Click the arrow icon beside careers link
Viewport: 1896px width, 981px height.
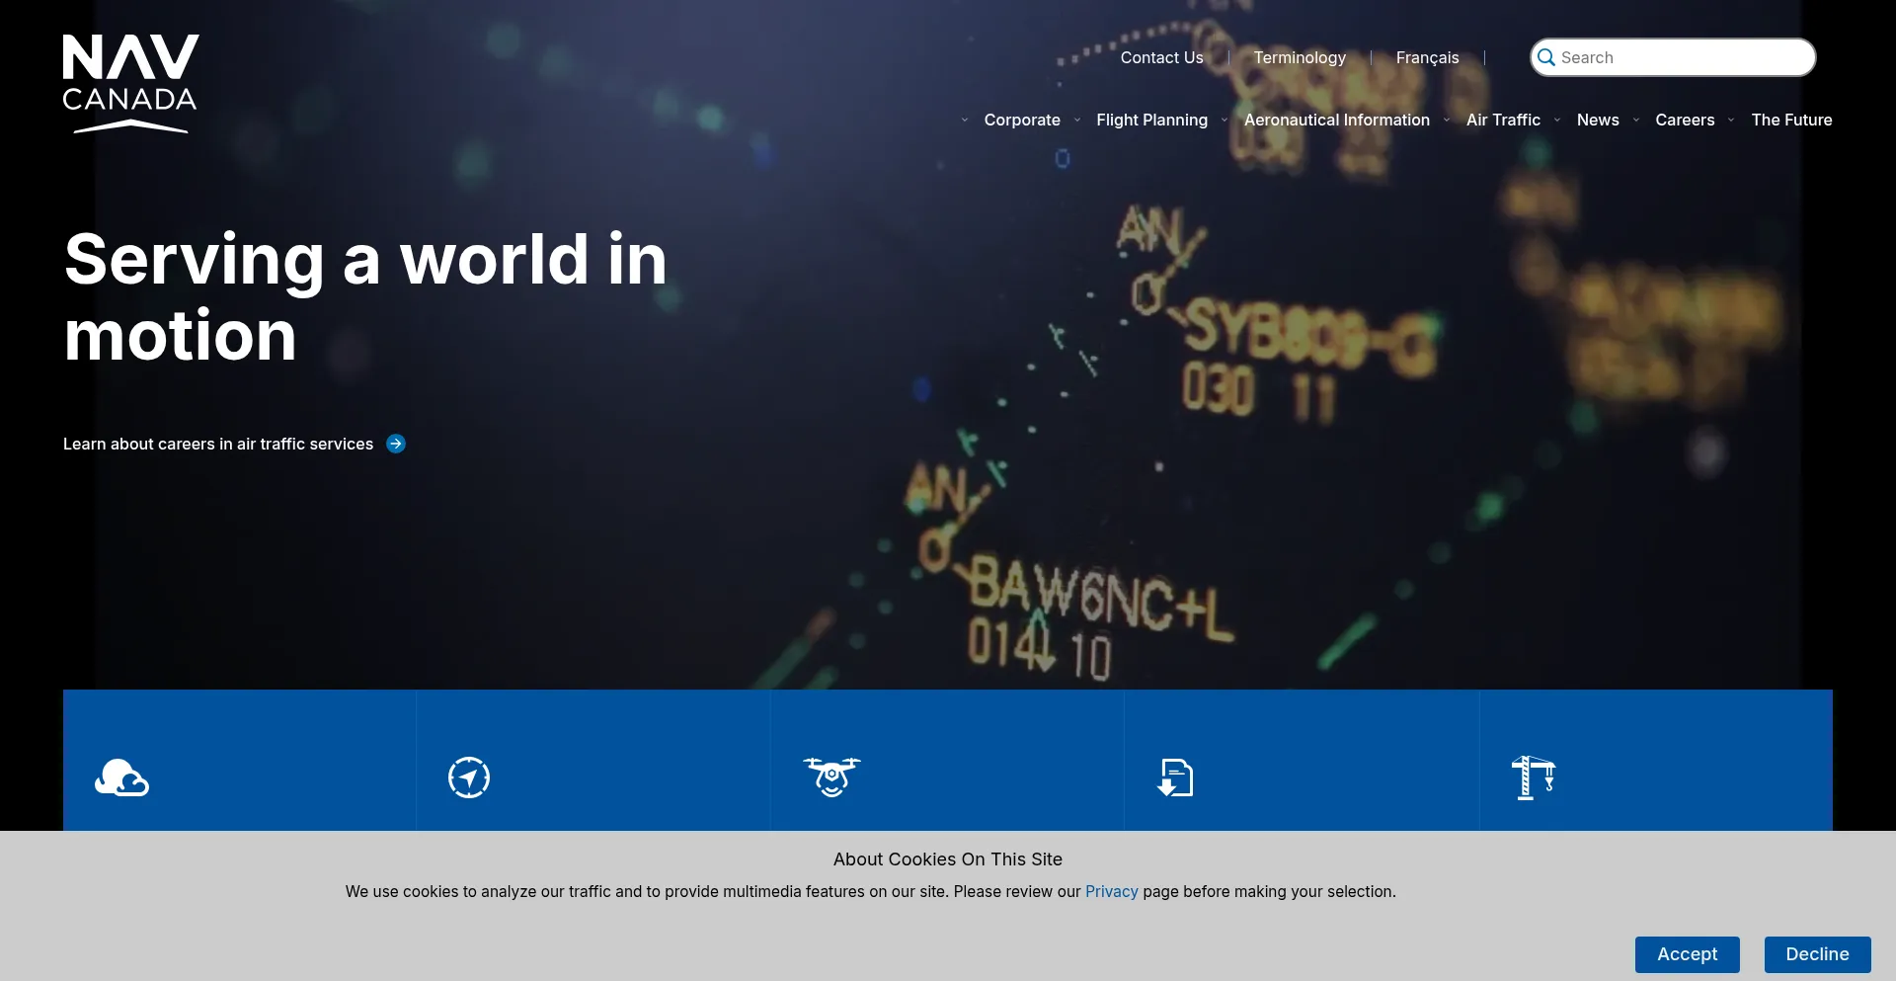pyautogui.click(x=395, y=444)
